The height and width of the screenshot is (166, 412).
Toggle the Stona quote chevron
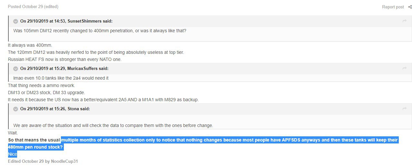tap(15, 109)
